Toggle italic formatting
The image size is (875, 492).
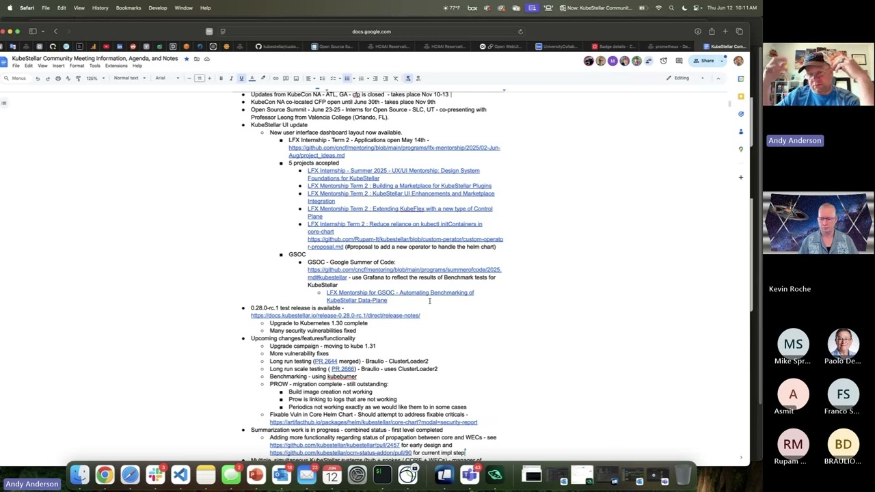[x=231, y=78]
